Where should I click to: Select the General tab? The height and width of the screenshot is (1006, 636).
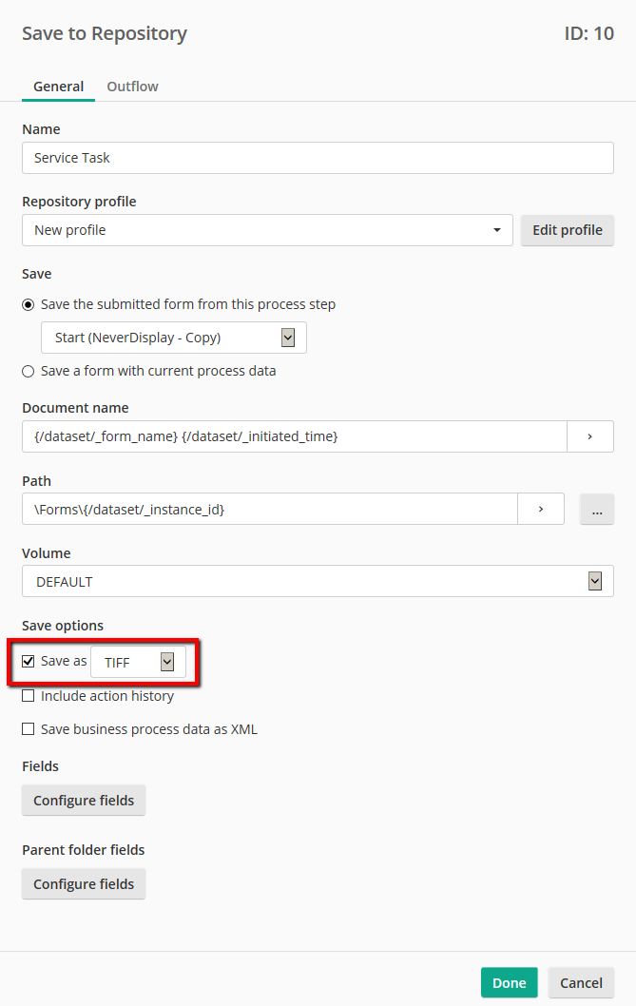[58, 87]
